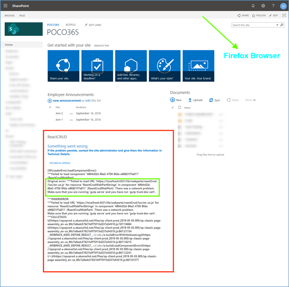289x287 pixels.
Task: Open BOTPOC top navigation link
Action: 71,25
